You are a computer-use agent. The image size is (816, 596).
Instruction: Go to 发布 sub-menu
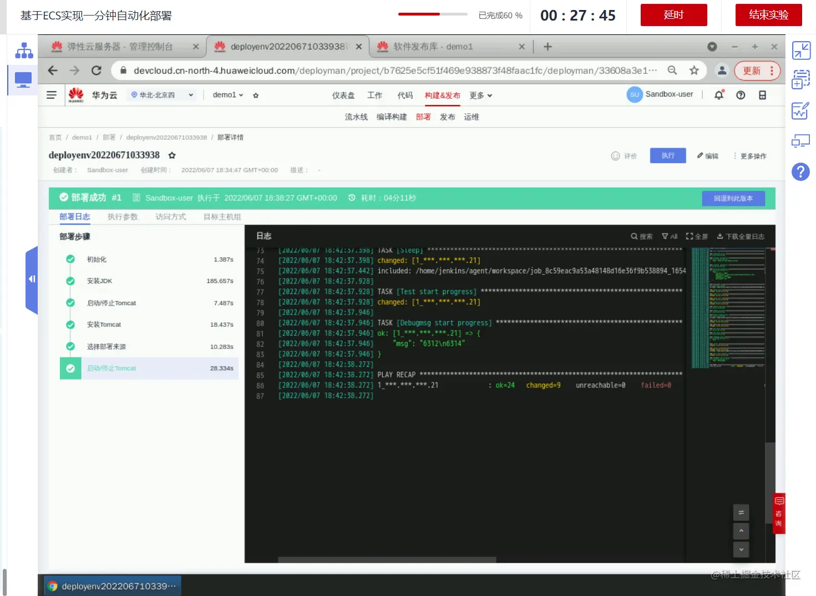(448, 117)
